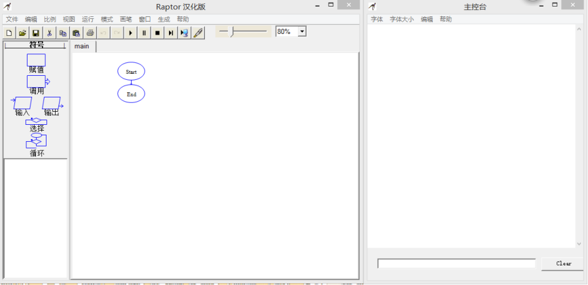Open the 视图 menu
The image size is (588, 285).
tap(69, 19)
